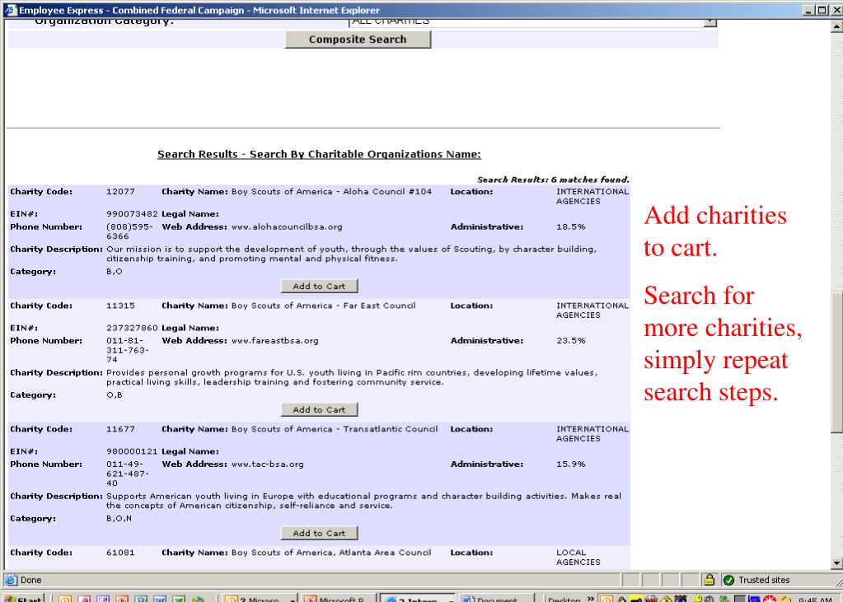Add Aloha Council #104 charity to cart
This screenshot has height=602, width=843.
click(320, 286)
